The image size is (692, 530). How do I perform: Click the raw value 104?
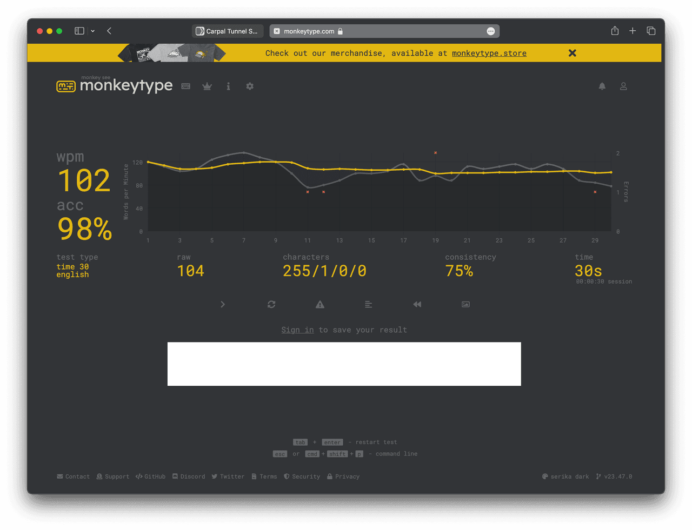[191, 271]
